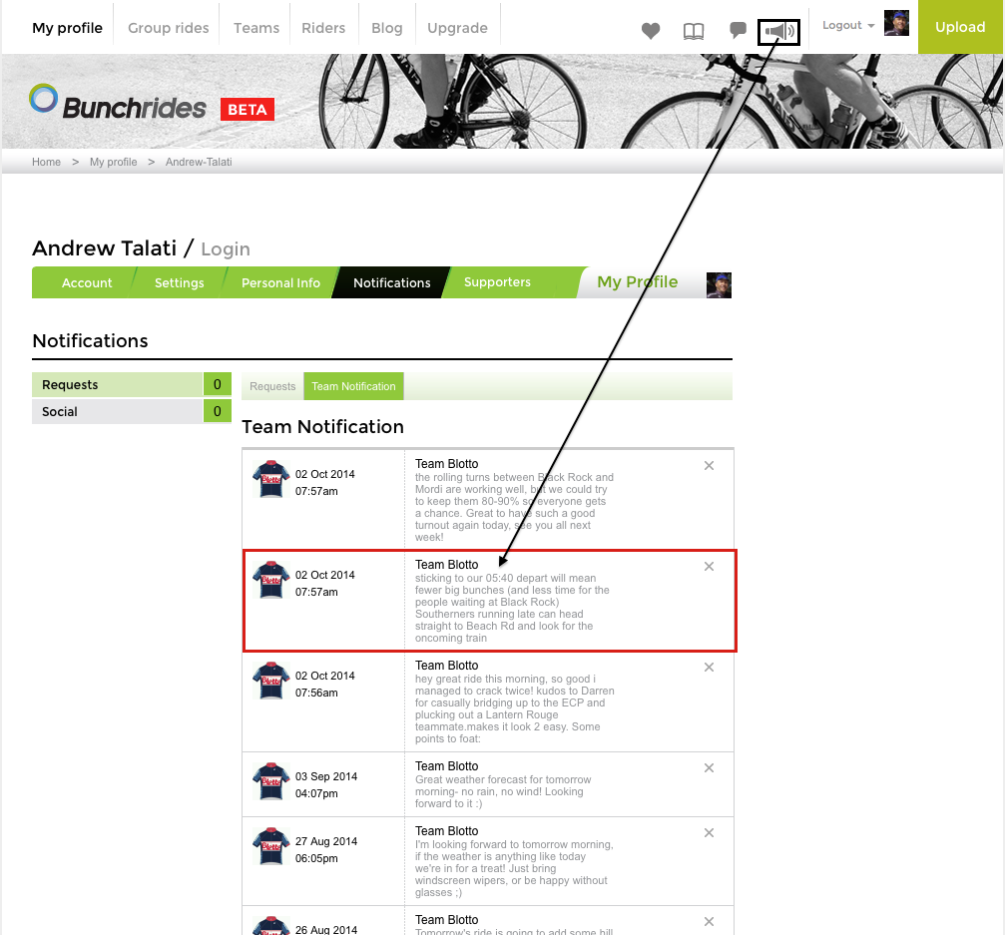Switch to the Settings tab
The height and width of the screenshot is (935, 1005).
click(x=180, y=282)
